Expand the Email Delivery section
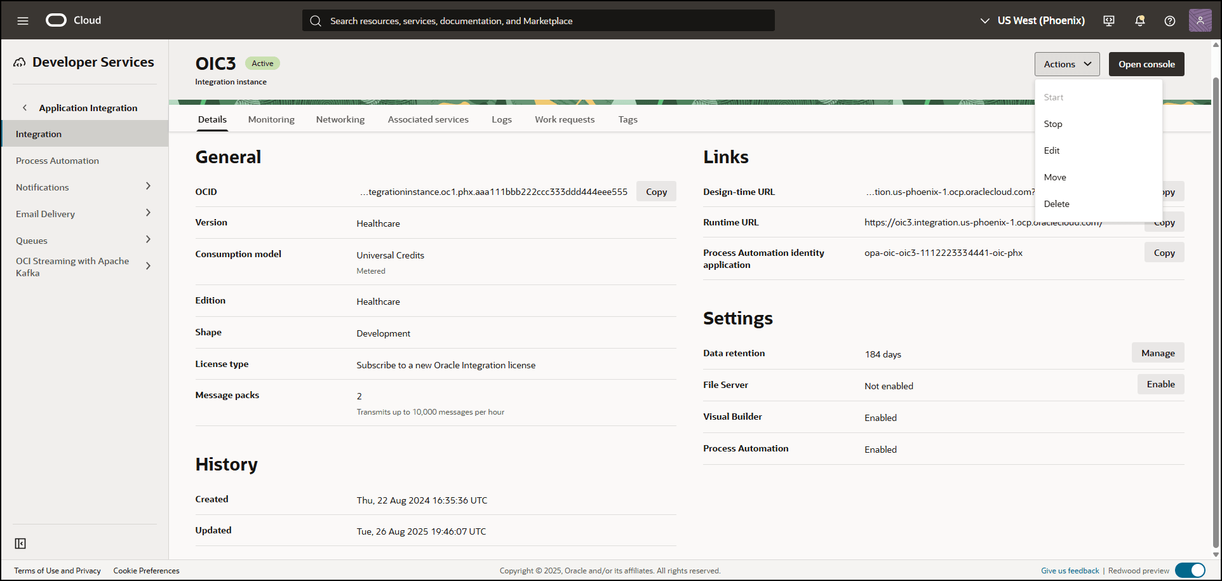Screen dimensions: 1222x581 pyautogui.click(x=149, y=213)
